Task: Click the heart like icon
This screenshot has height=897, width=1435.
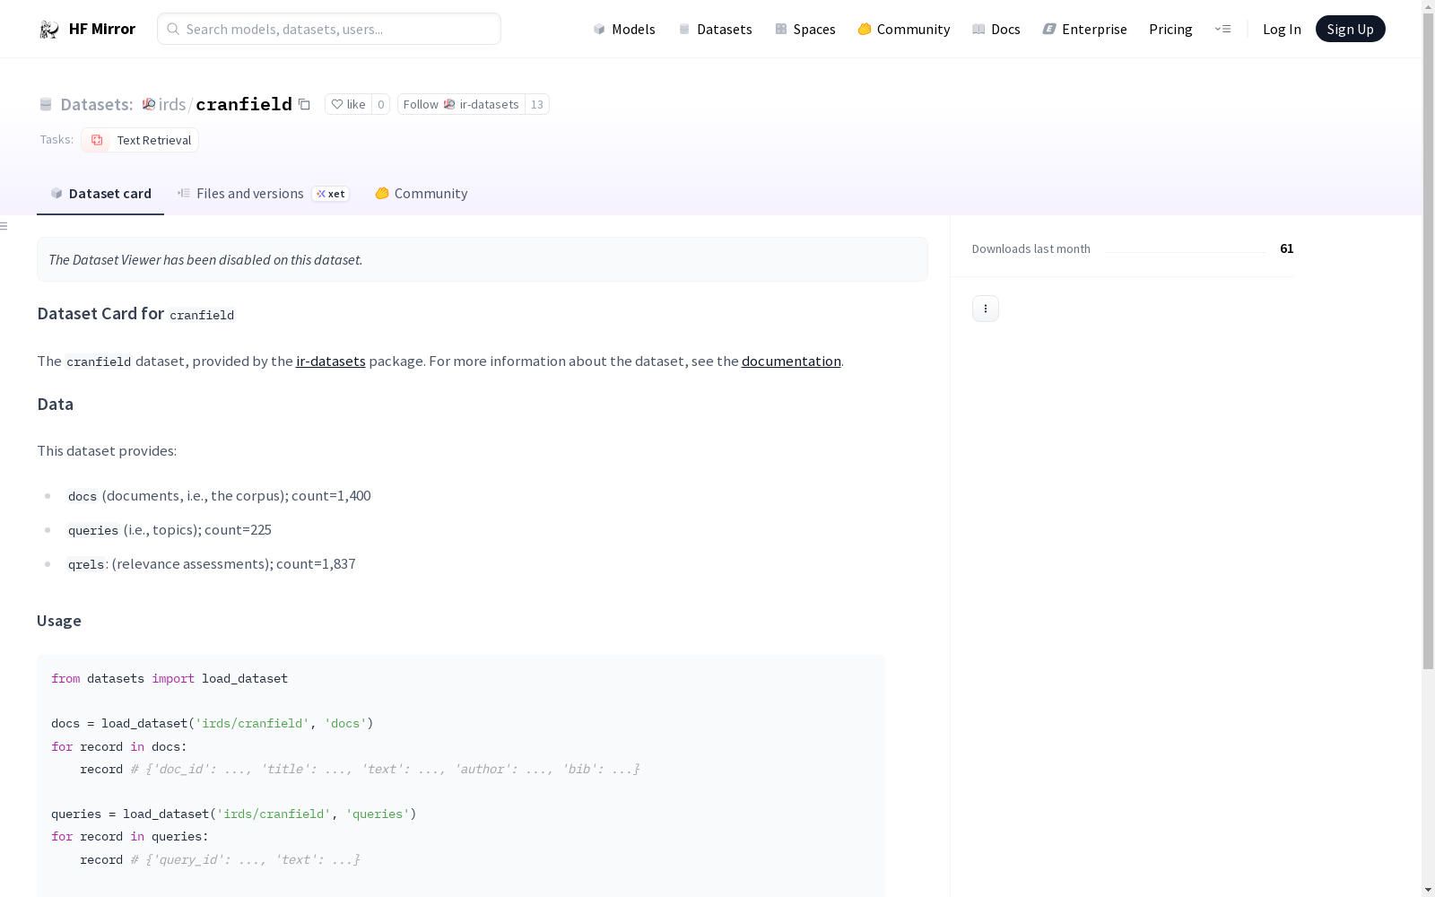Action: (337, 104)
